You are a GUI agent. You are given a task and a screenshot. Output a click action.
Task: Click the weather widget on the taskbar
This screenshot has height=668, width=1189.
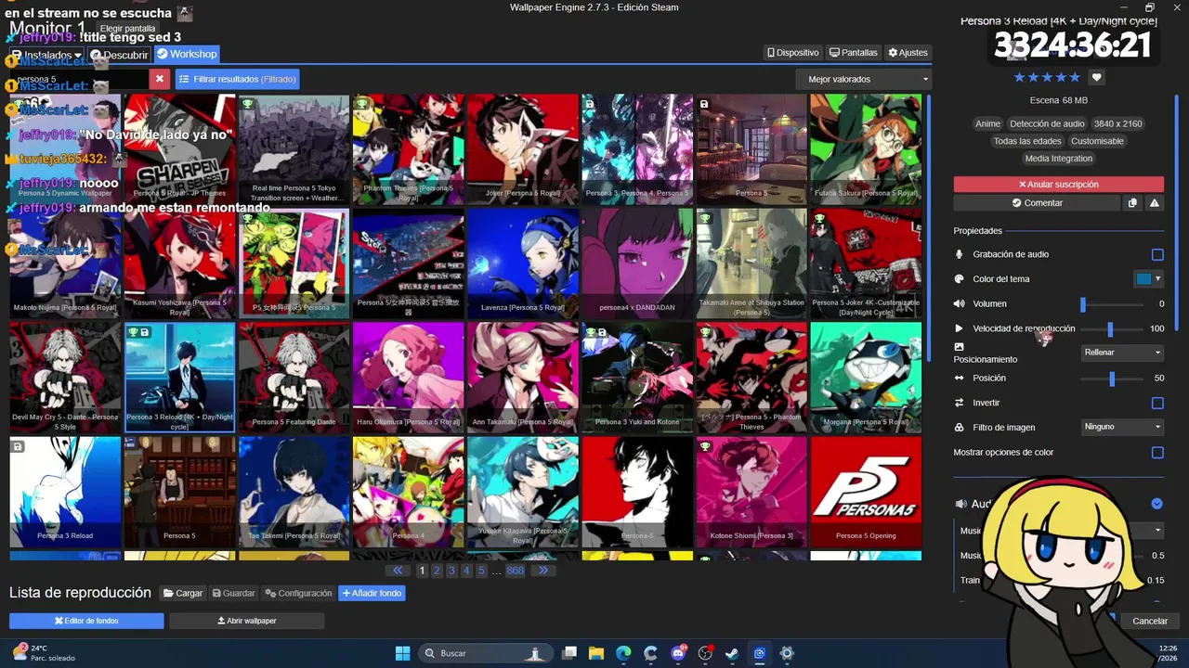tap(44, 653)
